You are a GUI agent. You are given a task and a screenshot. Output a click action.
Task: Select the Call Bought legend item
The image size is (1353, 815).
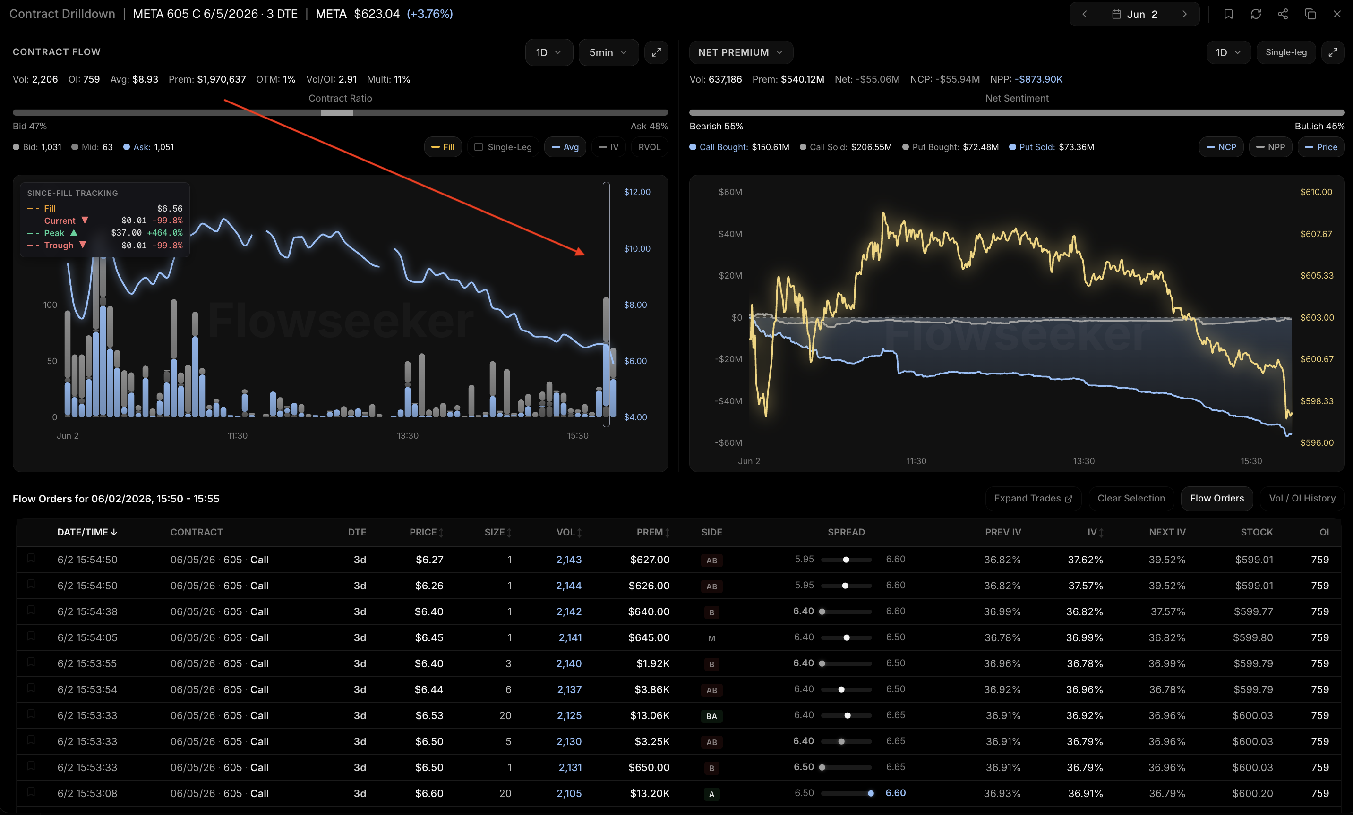740,147
